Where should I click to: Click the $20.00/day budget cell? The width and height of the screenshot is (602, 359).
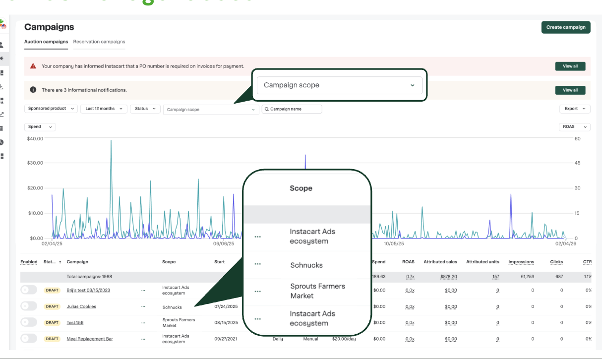pyautogui.click(x=344, y=339)
